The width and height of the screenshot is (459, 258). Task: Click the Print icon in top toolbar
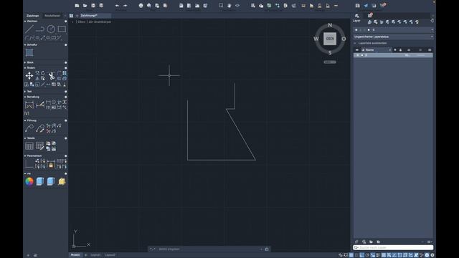coord(141,6)
